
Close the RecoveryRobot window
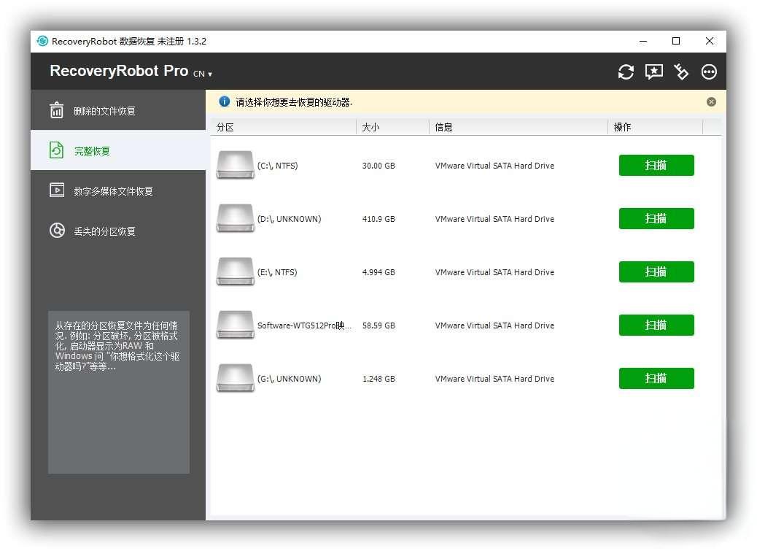[x=709, y=41]
